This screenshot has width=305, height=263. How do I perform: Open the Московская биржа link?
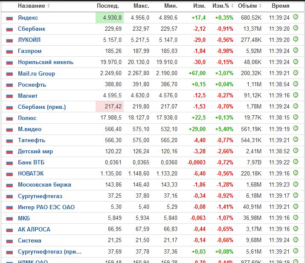click(x=44, y=184)
